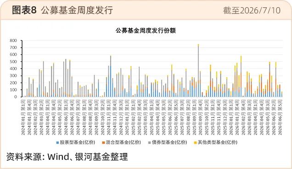Click y-axis value 700
The height and width of the screenshot is (169, 292).
point(13,48)
